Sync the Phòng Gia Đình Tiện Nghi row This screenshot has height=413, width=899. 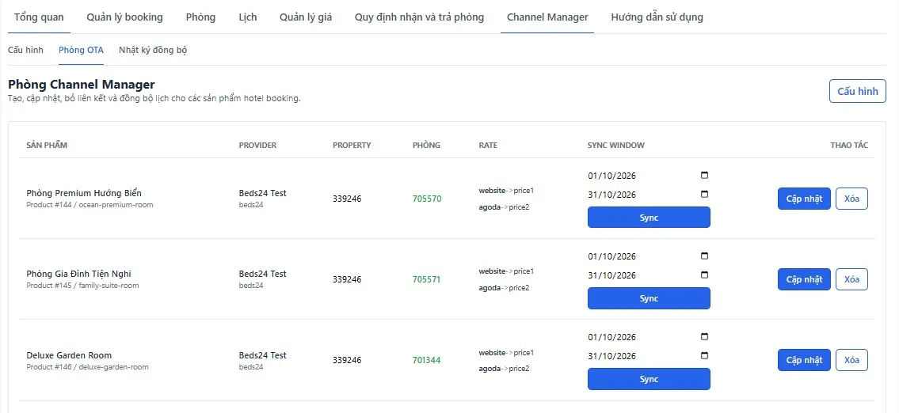649,298
